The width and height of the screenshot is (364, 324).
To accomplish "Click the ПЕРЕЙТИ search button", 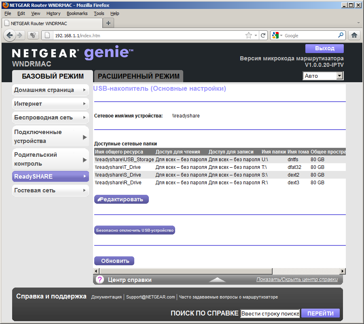I will coord(320,313).
